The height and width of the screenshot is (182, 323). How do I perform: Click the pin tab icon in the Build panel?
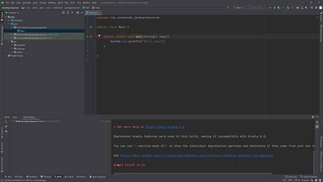6,127
